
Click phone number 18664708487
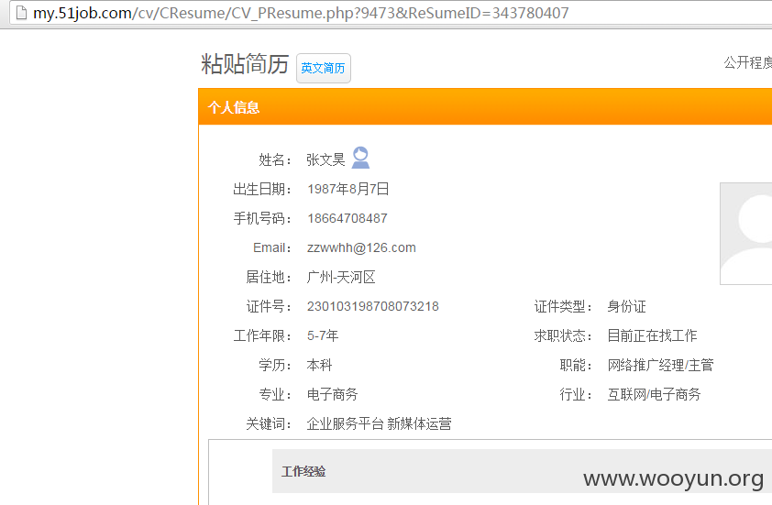[x=347, y=218]
